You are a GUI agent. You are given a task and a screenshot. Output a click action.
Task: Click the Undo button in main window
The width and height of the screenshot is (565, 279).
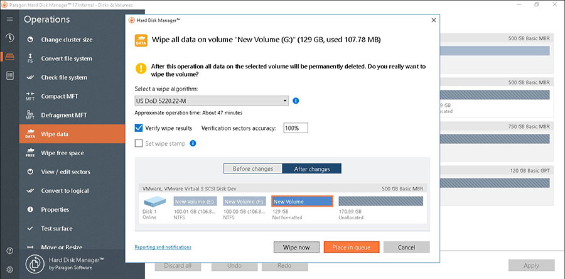tap(234, 266)
